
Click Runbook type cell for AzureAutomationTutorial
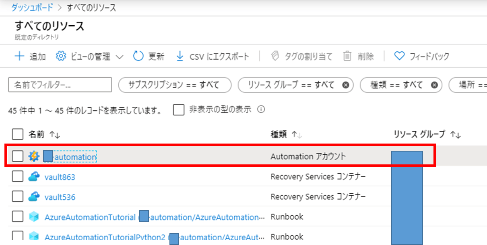[287, 217]
